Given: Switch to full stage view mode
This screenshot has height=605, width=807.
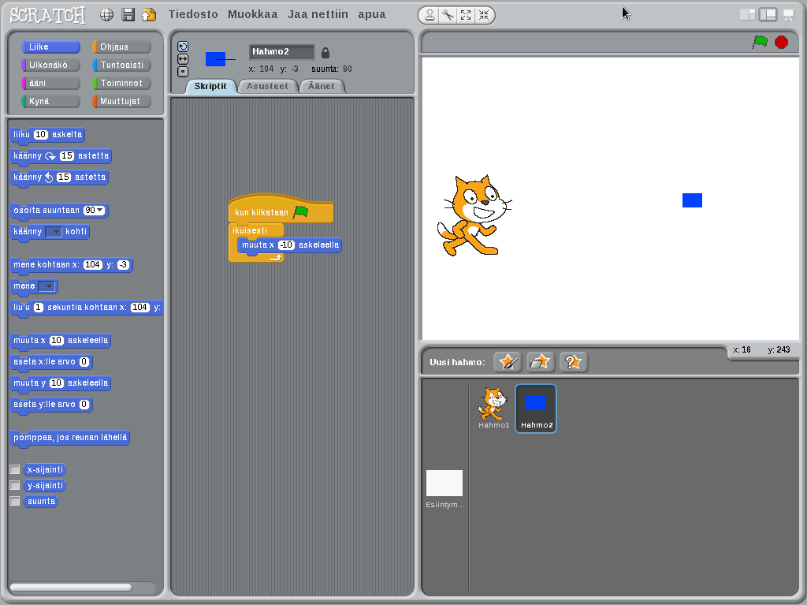Looking at the screenshot, I should coord(768,15).
